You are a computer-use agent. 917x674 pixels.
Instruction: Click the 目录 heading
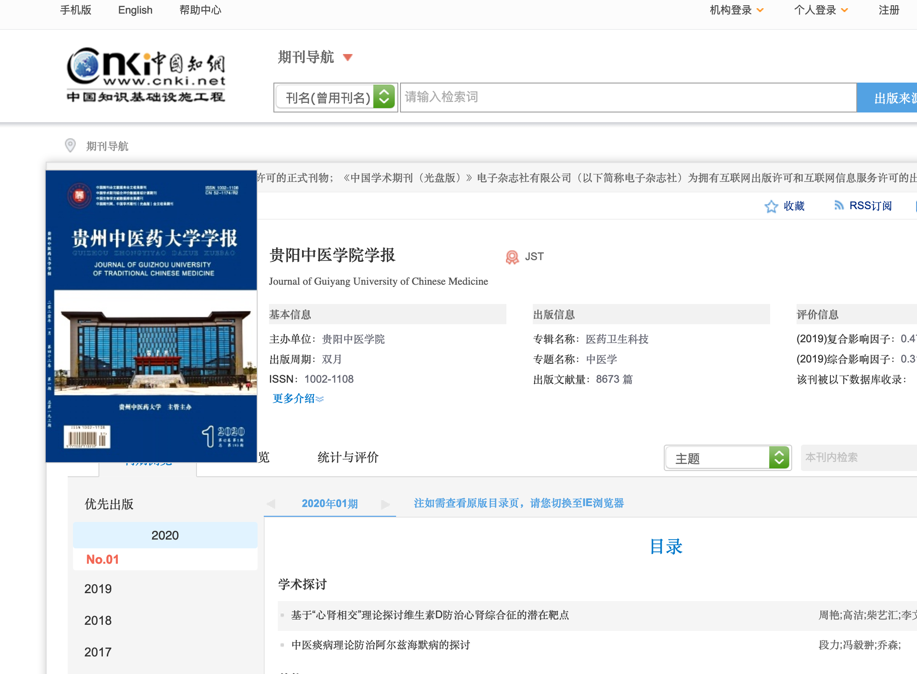[666, 547]
